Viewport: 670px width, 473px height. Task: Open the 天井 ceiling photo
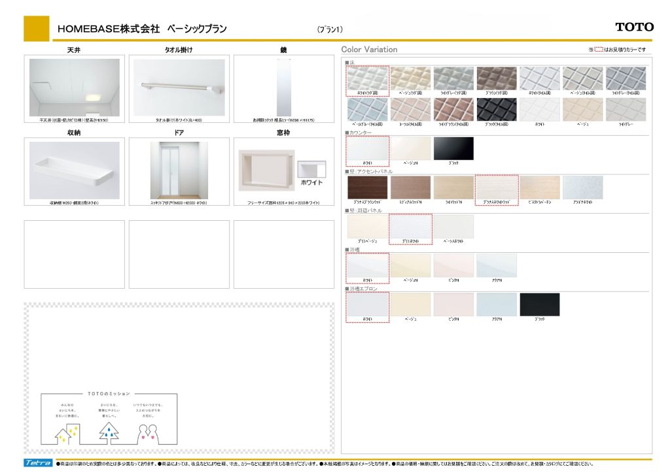(75, 88)
